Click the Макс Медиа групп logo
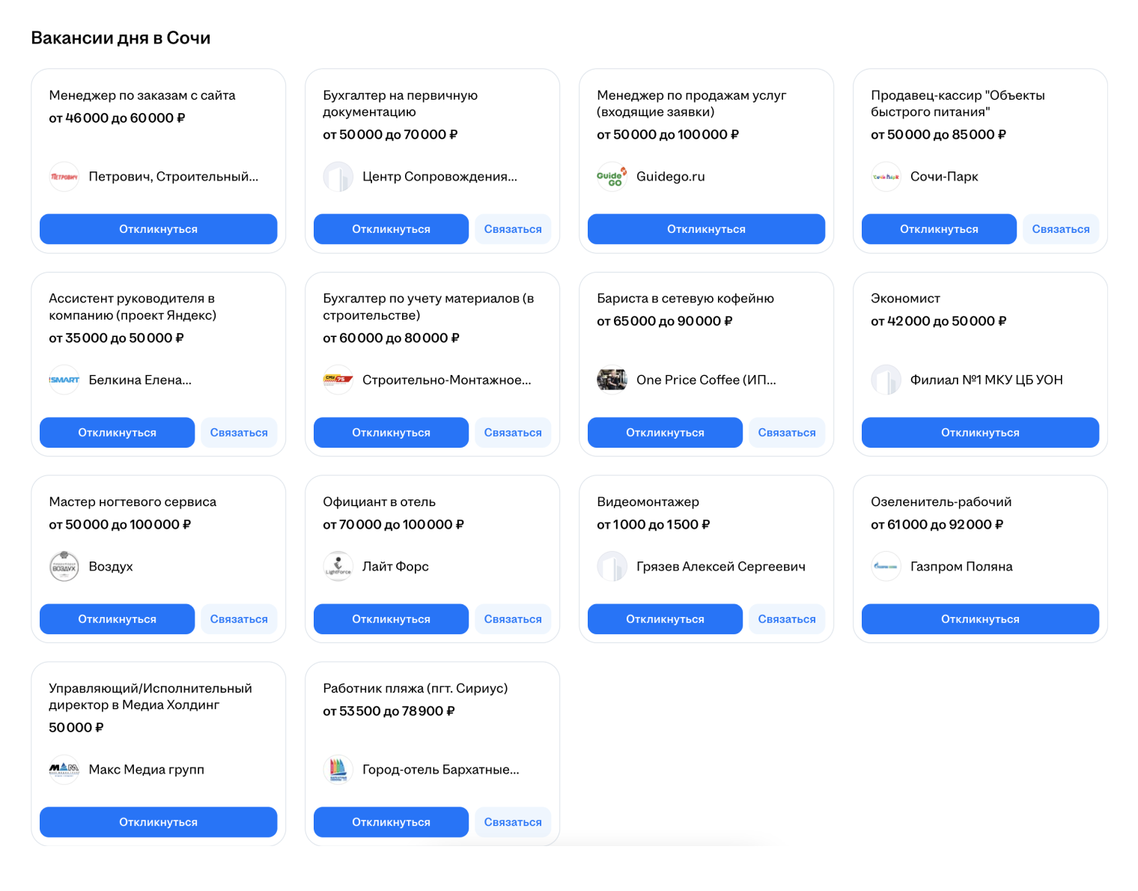 (x=64, y=769)
